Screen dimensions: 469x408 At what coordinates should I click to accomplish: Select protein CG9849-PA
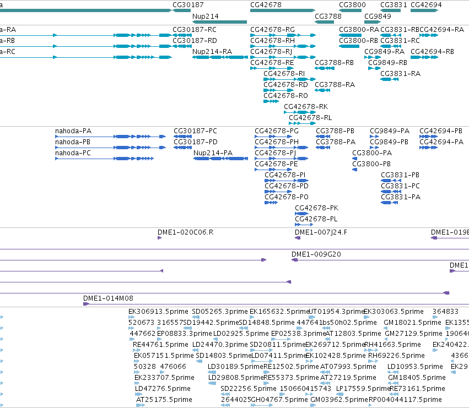point(390,131)
